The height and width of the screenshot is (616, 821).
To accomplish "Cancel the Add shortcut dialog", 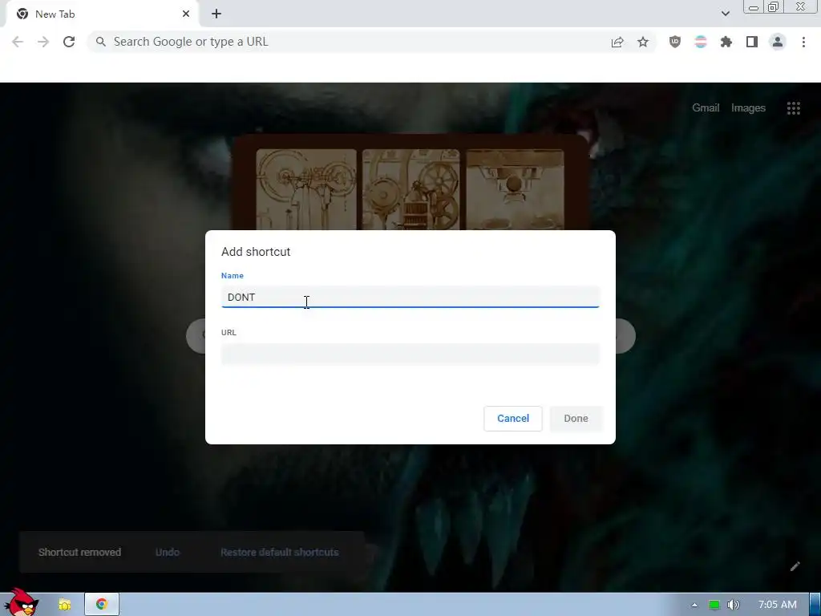I will click(x=513, y=419).
